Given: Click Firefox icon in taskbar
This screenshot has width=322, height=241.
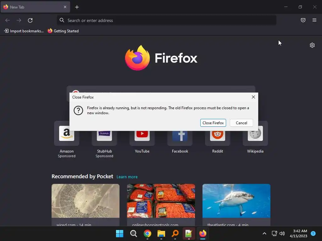Looking at the screenshot, I should point(203,233).
